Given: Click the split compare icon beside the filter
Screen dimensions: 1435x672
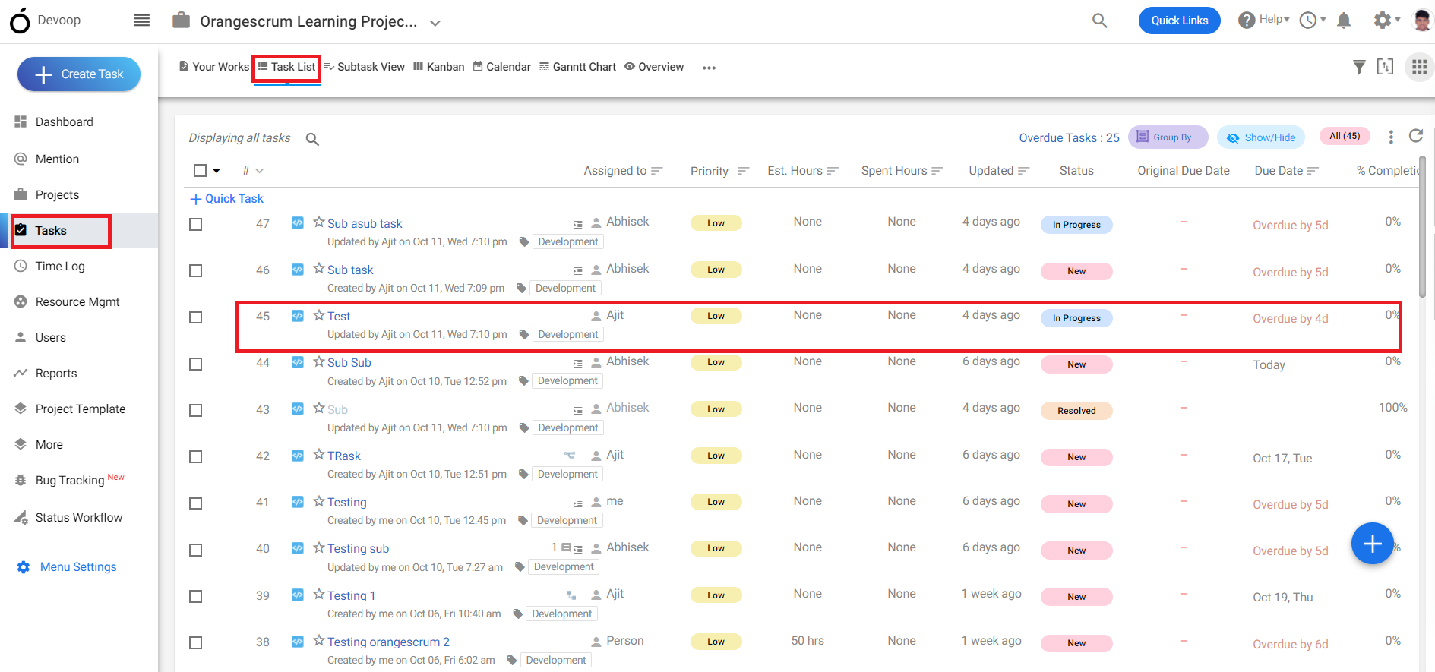Looking at the screenshot, I should tap(1386, 67).
